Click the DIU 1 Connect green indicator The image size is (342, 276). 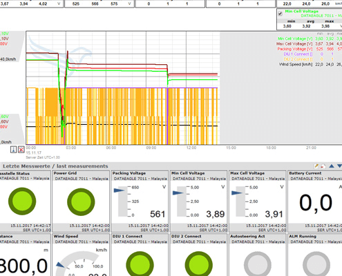[140, 264]
